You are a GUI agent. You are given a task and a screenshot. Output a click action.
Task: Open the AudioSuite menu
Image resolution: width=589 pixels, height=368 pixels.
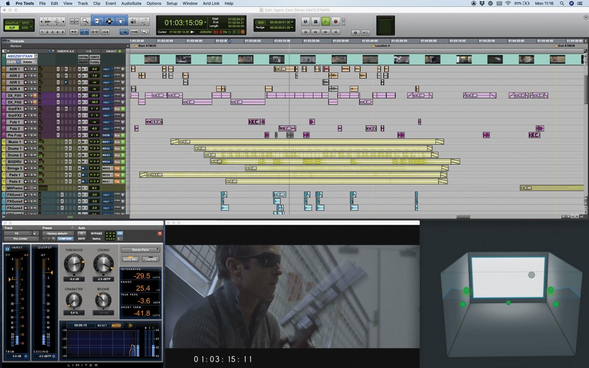(x=131, y=3)
